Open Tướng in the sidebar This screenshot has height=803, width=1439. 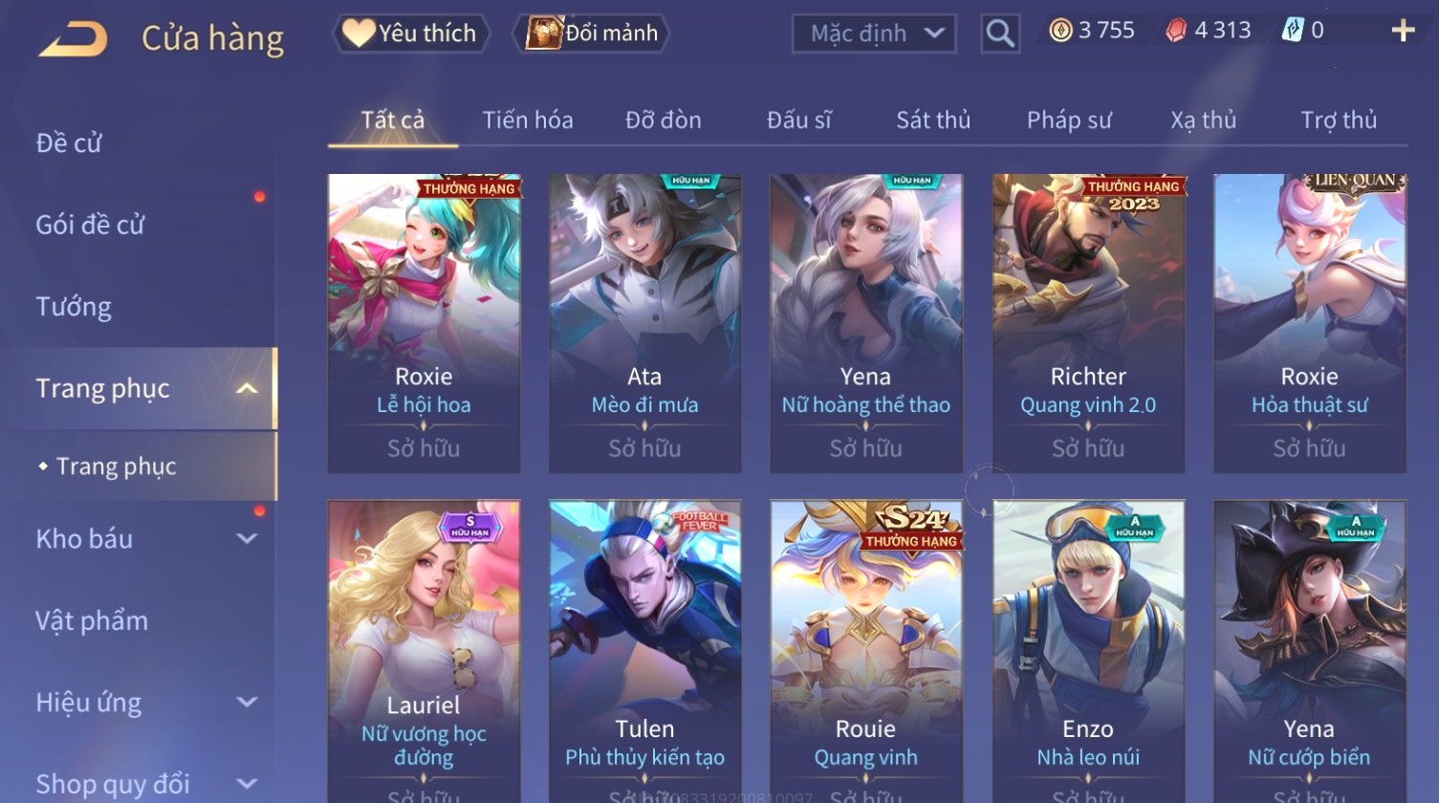point(74,307)
